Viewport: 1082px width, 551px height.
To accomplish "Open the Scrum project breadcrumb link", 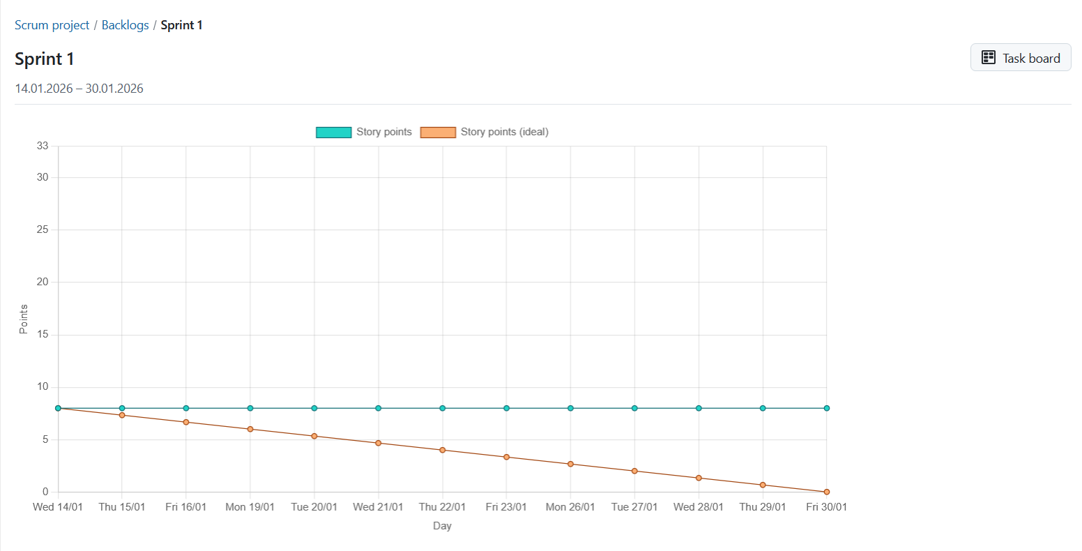I will (52, 24).
